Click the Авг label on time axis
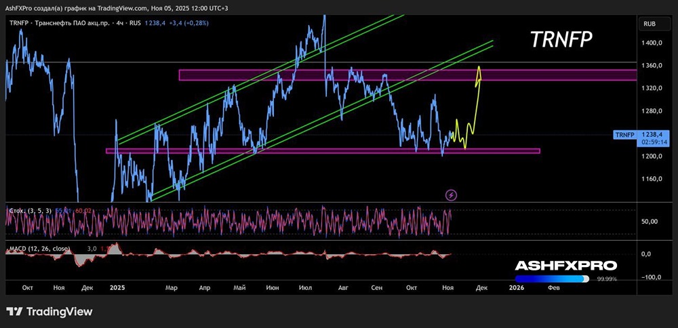The height and width of the screenshot is (328, 678). coord(342,287)
